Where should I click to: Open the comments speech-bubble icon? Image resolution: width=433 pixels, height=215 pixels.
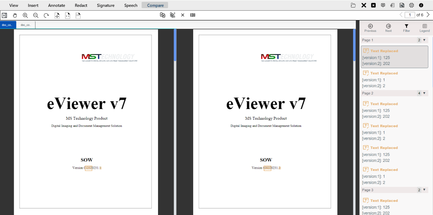coord(383,5)
